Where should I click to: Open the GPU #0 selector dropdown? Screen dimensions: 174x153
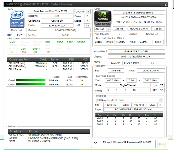pos(102,29)
